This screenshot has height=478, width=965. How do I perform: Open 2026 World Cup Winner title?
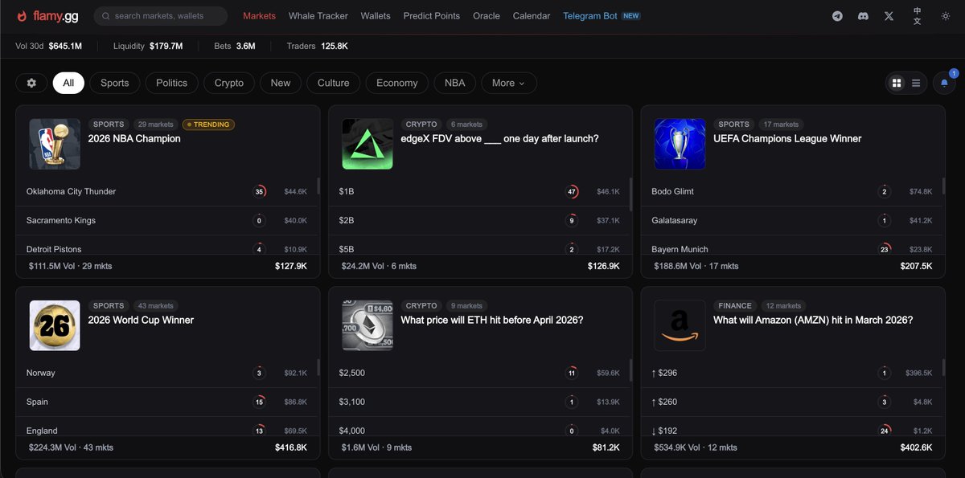tap(141, 321)
